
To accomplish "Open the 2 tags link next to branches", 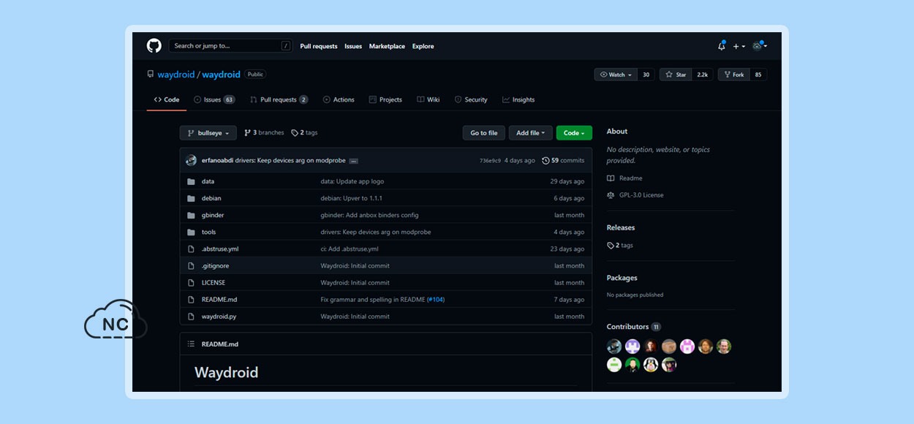I will (x=304, y=133).
